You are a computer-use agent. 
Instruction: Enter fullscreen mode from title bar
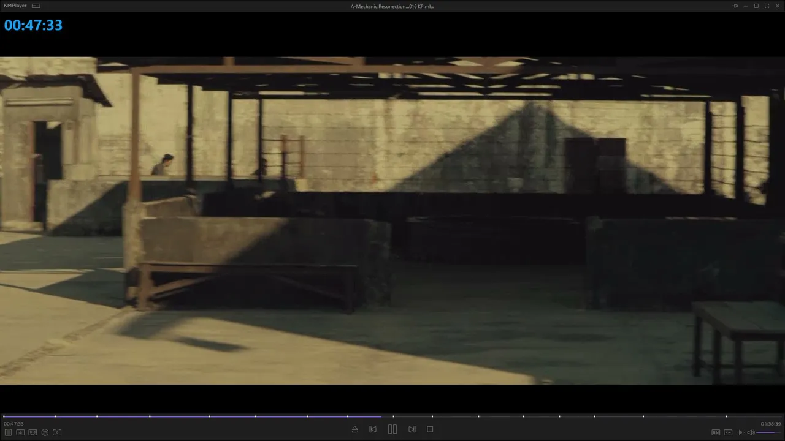(x=767, y=6)
